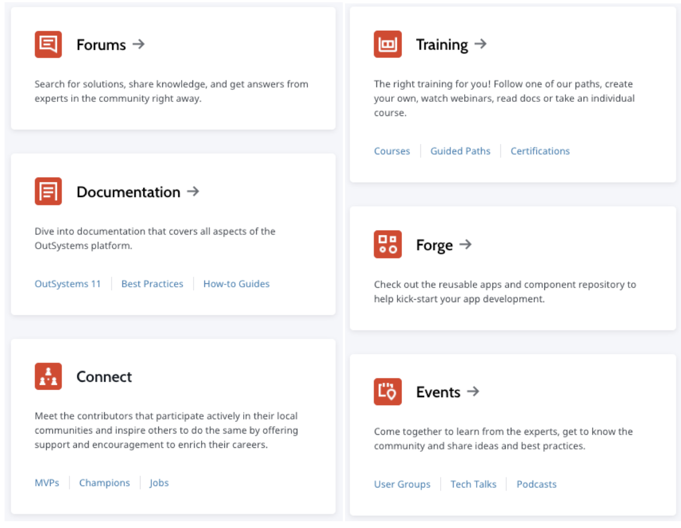Open the Guided Paths link
The width and height of the screenshot is (681, 528).
[x=460, y=151]
